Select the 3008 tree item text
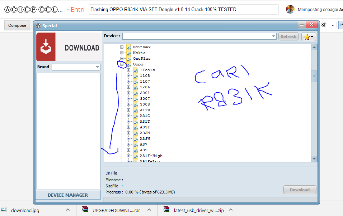 tap(145, 104)
